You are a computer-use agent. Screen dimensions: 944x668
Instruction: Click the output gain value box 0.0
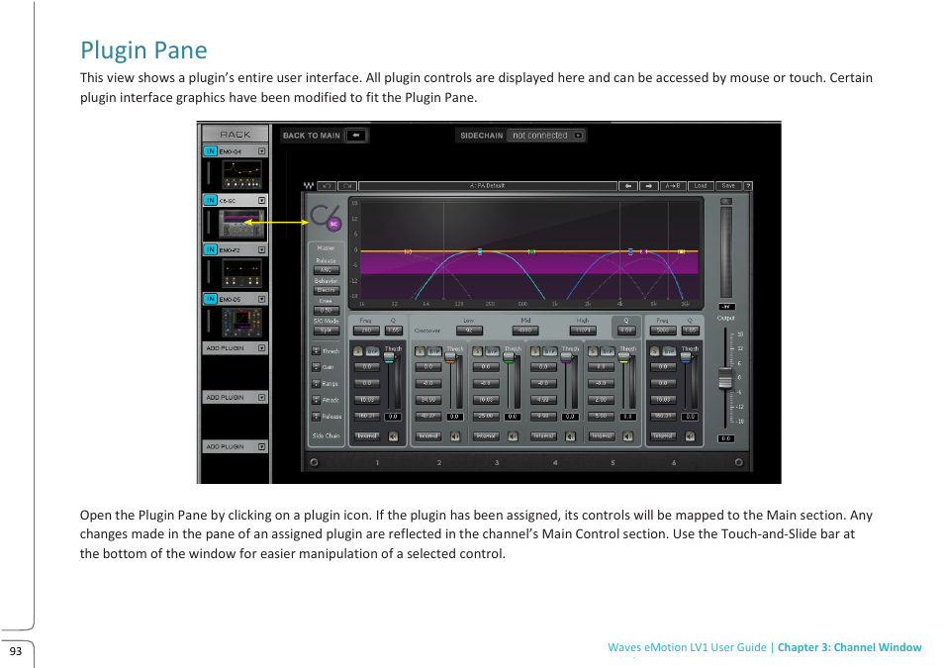[725, 438]
